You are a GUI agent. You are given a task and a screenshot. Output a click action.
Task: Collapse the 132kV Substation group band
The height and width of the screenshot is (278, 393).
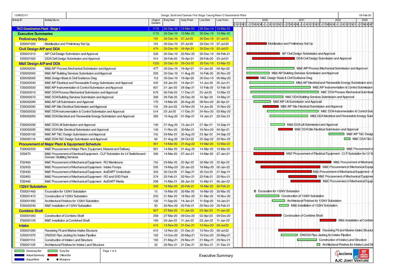(x=33, y=186)
